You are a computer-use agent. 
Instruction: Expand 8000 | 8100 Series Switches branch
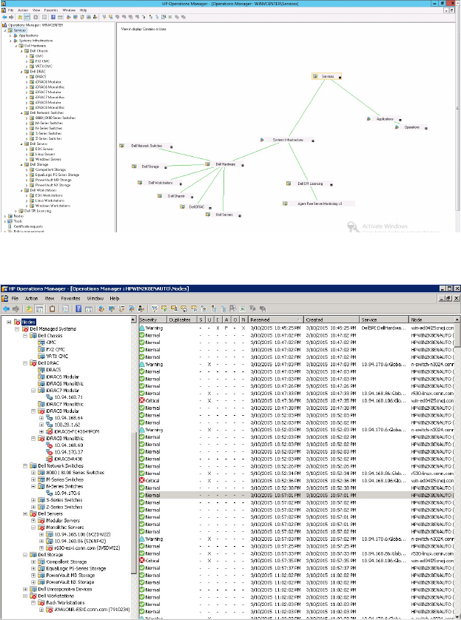[33, 473]
